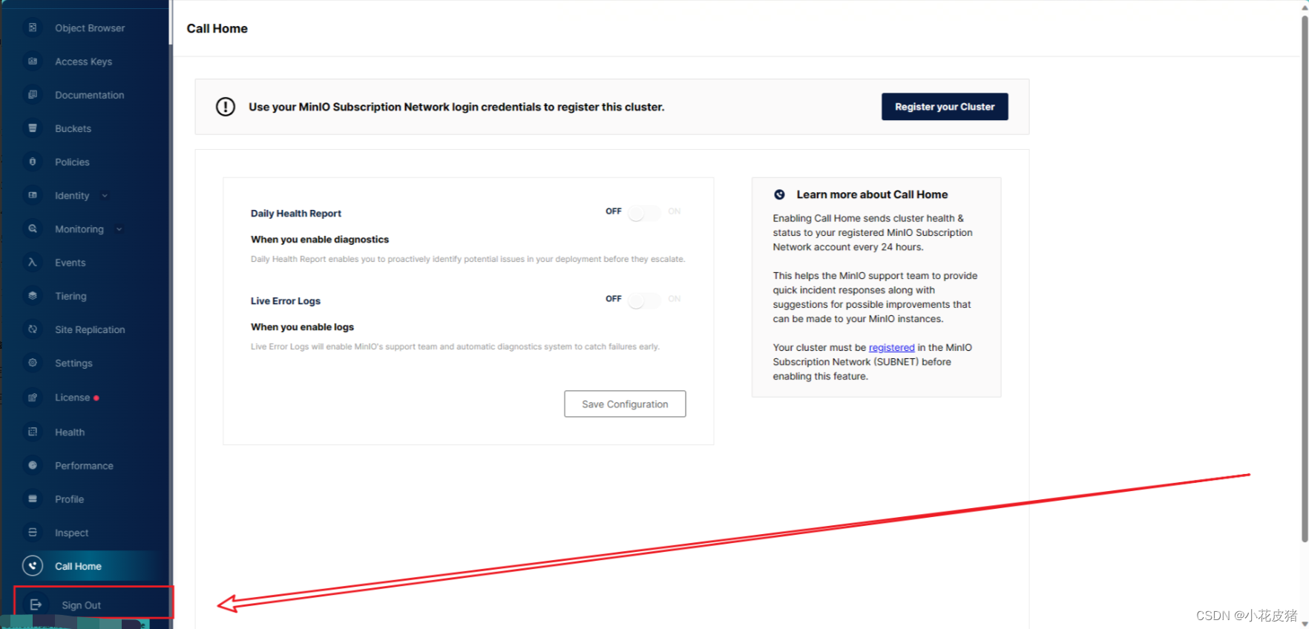
Task: Click the exclamation alert icon in banner
Action: tap(226, 107)
